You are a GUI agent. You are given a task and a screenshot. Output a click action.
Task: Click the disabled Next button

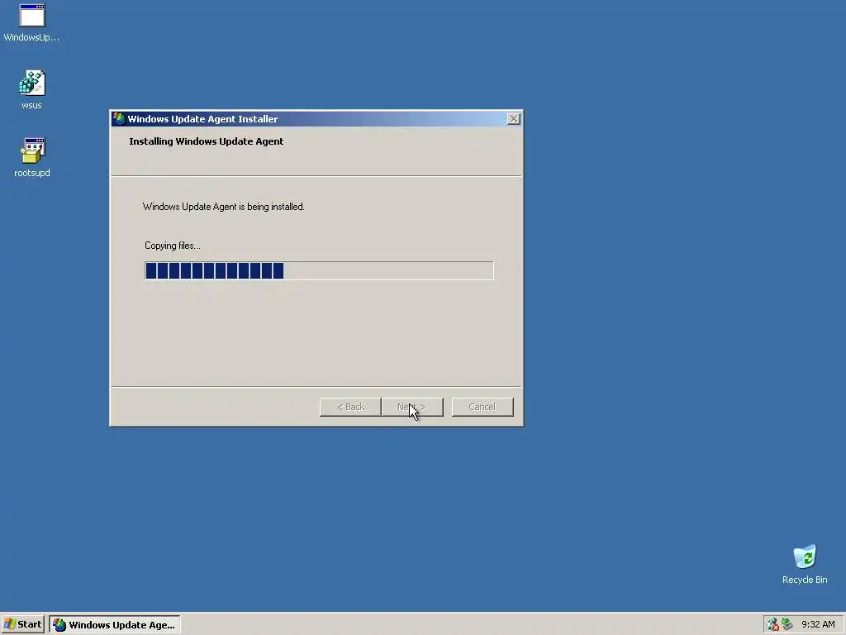tap(412, 407)
